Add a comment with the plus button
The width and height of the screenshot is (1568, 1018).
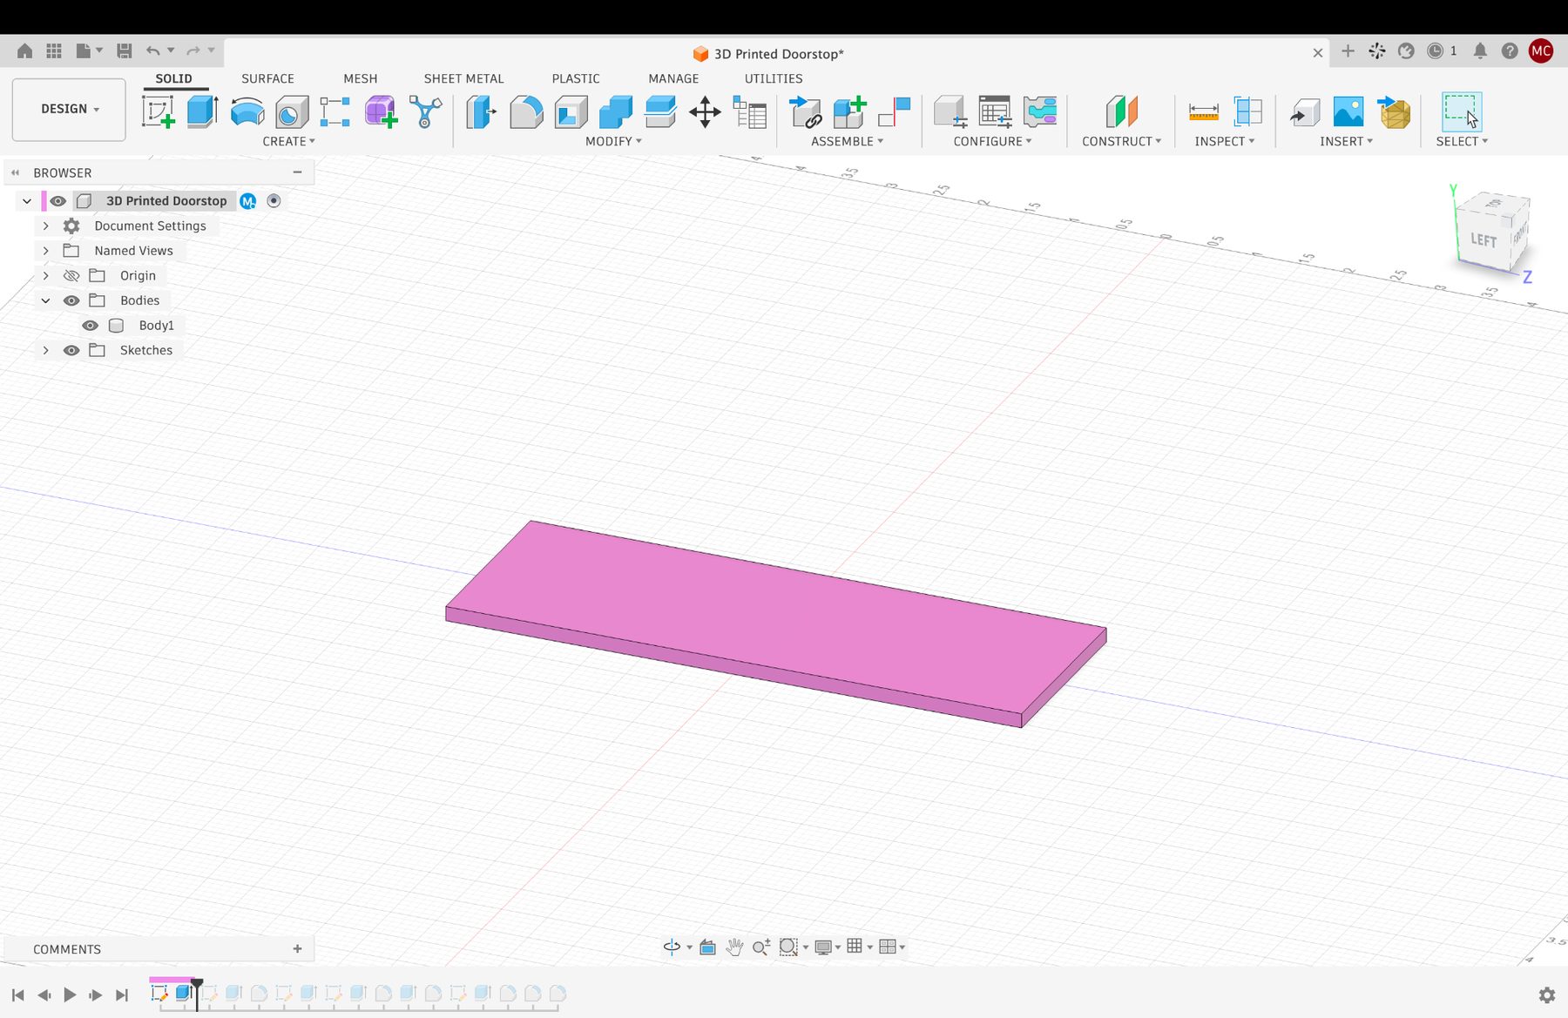(297, 949)
